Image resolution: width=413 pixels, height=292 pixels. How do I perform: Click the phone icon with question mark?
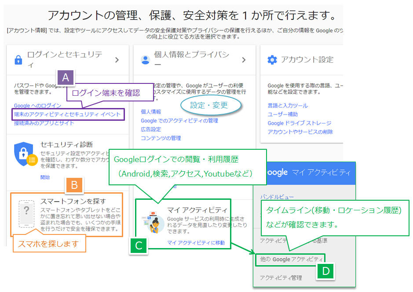point(27,213)
